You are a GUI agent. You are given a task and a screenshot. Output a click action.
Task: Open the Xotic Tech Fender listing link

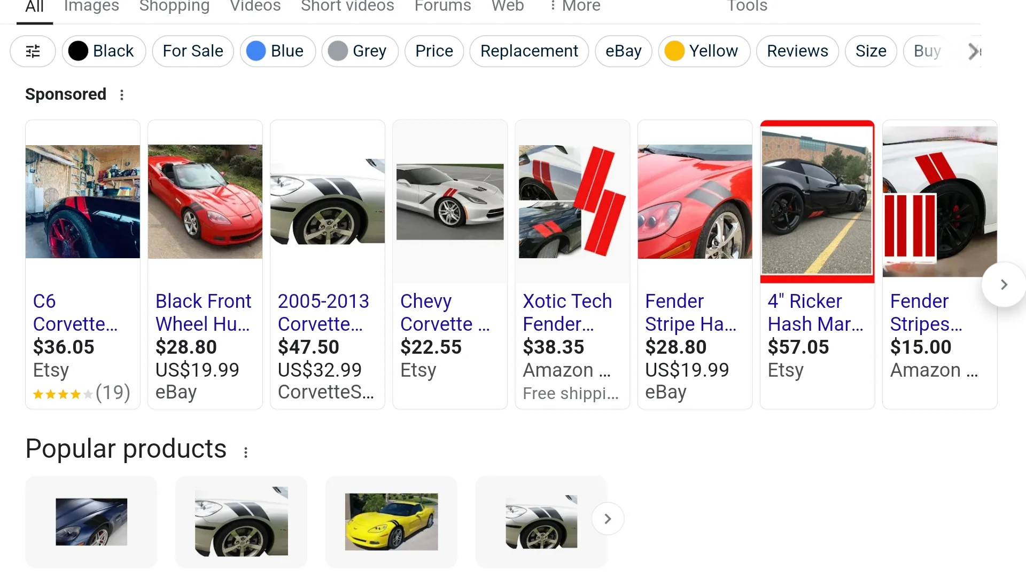pos(567,312)
